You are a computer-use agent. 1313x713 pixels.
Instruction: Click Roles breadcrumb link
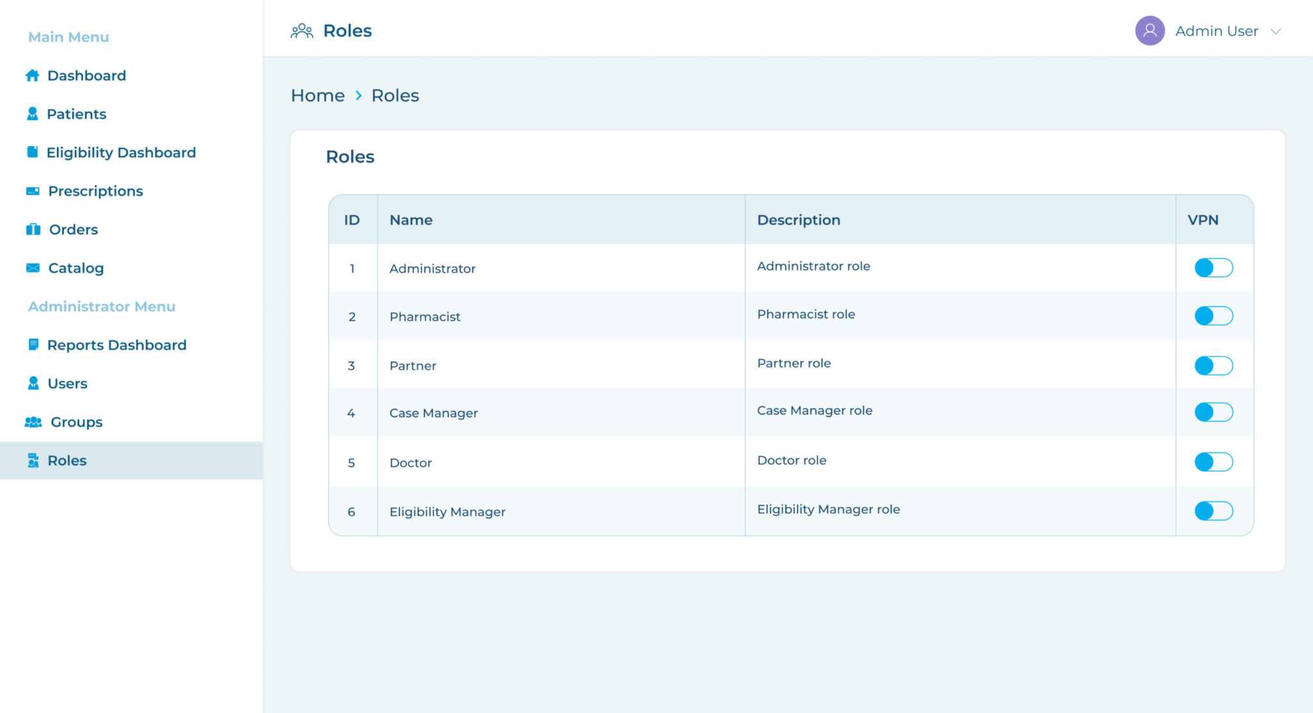pyautogui.click(x=395, y=95)
